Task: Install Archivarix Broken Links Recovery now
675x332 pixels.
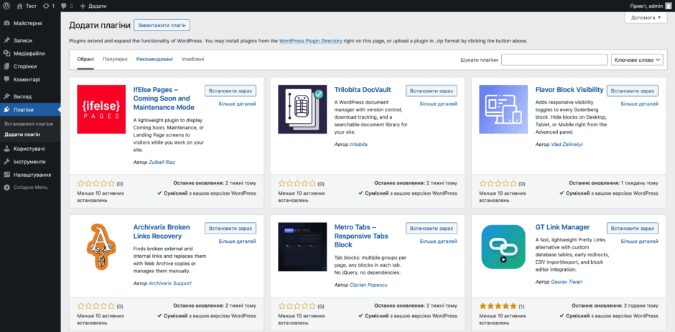Action: (x=231, y=229)
